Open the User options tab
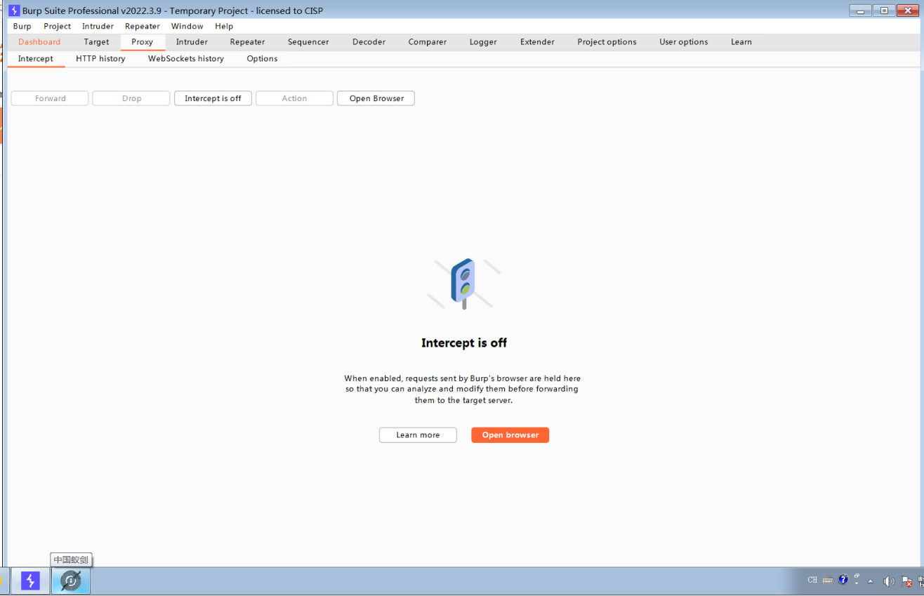The image size is (924, 596). point(683,42)
